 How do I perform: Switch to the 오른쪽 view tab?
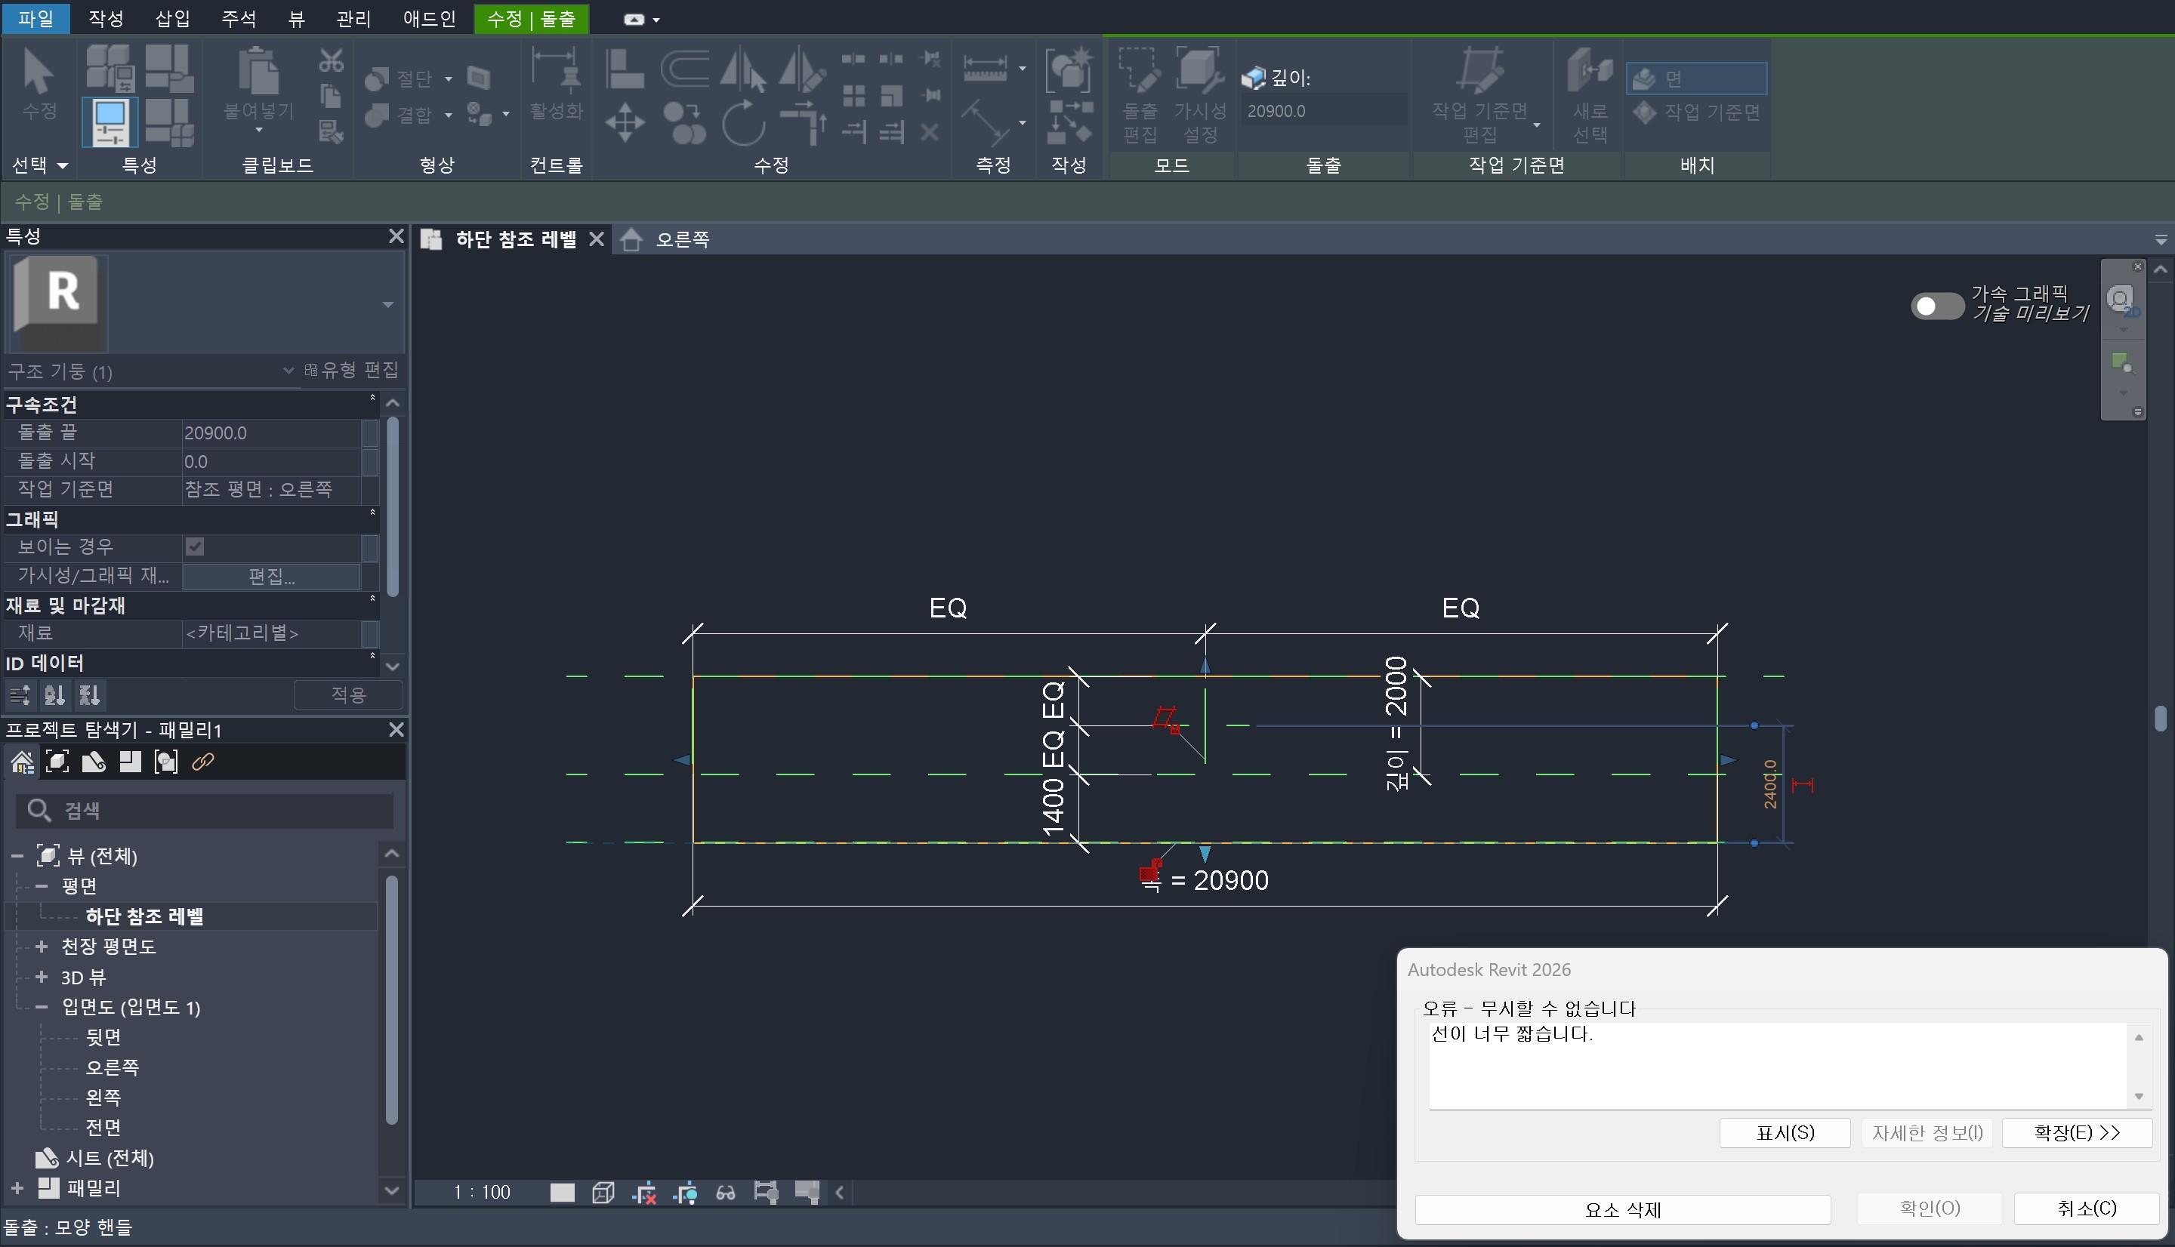tap(682, 240)
